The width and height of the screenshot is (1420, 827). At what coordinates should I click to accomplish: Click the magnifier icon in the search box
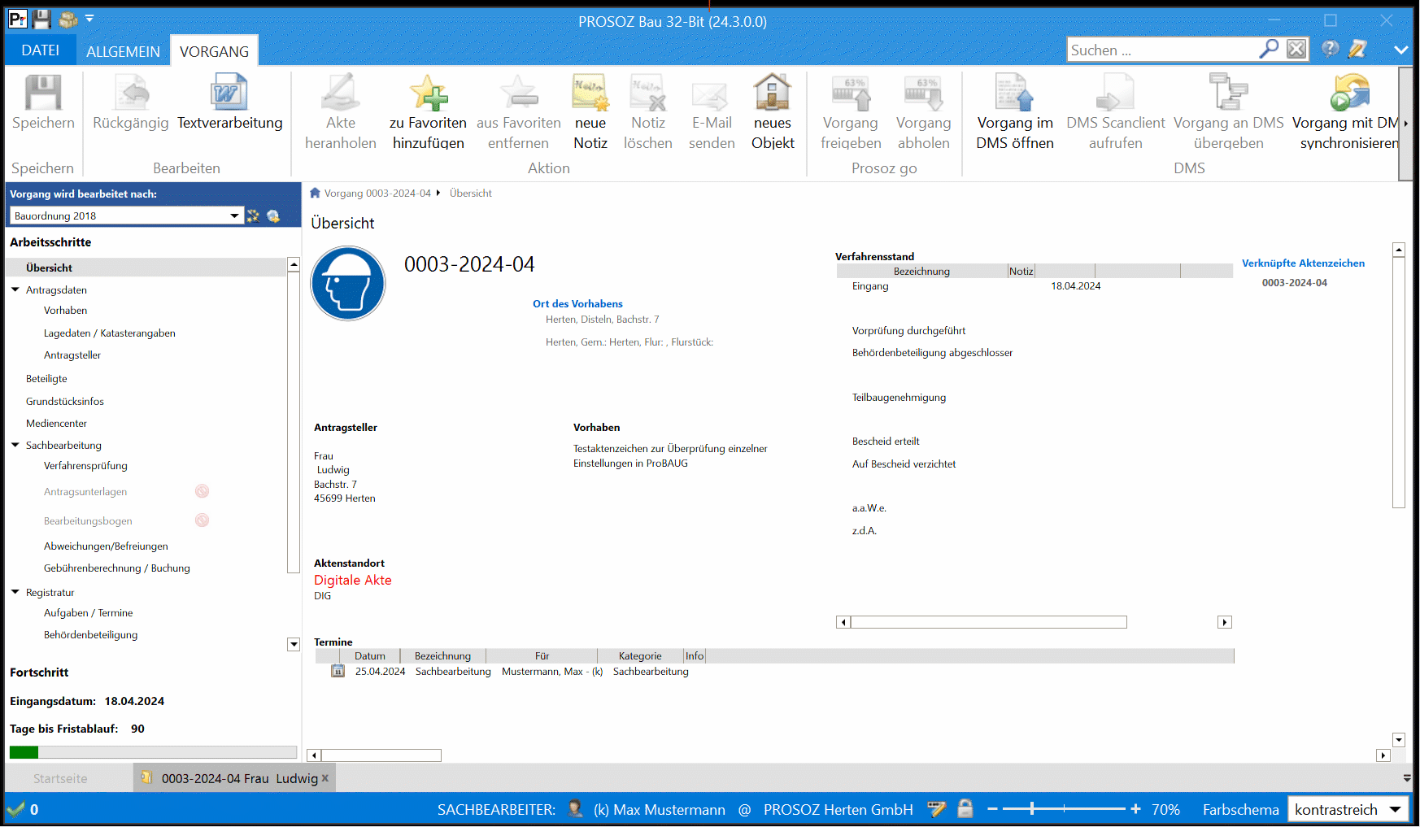pyautogui.click(x=1269, y=50)
